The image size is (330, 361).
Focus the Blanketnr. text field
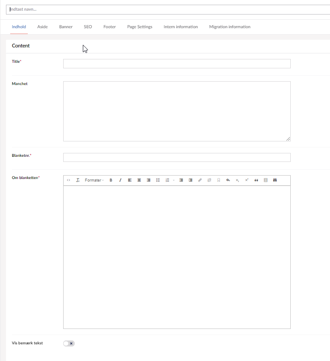pyautogui.click(x=177, y=158)
